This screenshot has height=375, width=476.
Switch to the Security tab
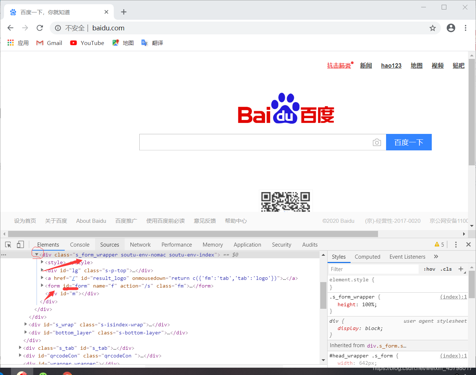point(282,245)
